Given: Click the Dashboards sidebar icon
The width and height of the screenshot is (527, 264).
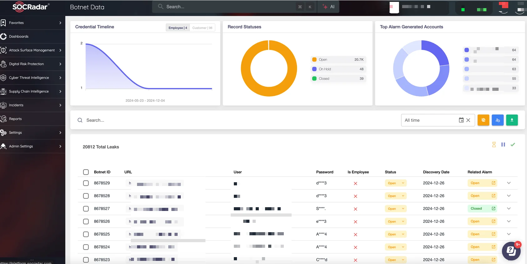Looking at the screenshot, I should 3,37.
